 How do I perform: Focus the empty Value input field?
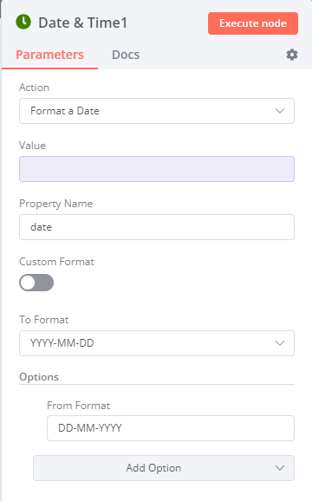pos(157,169)
